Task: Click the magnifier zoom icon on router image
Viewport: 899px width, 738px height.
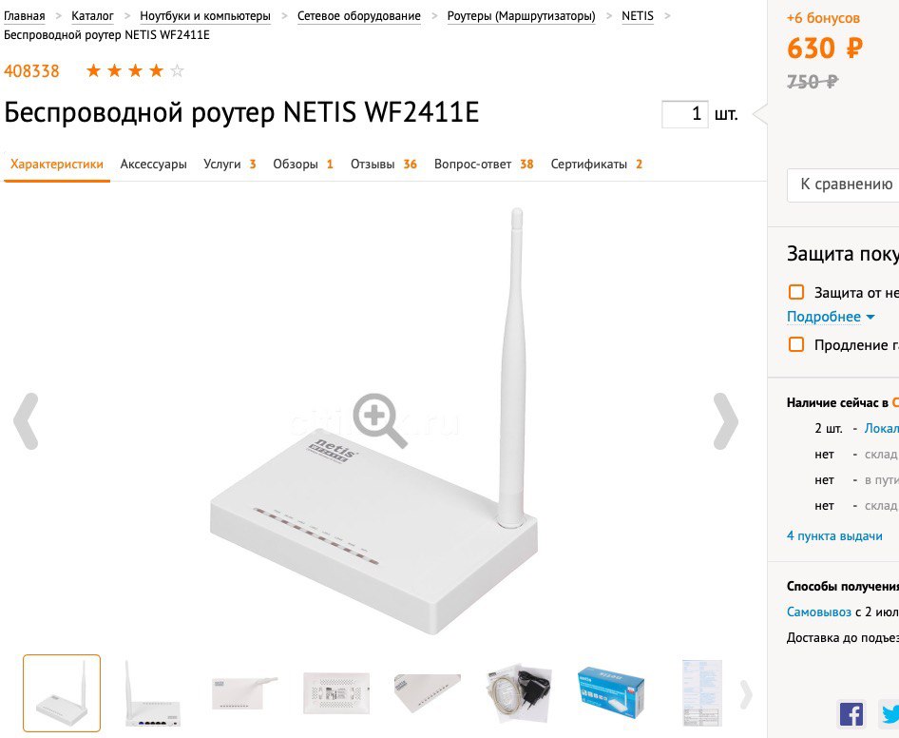Action: click(x=380, y=420)
